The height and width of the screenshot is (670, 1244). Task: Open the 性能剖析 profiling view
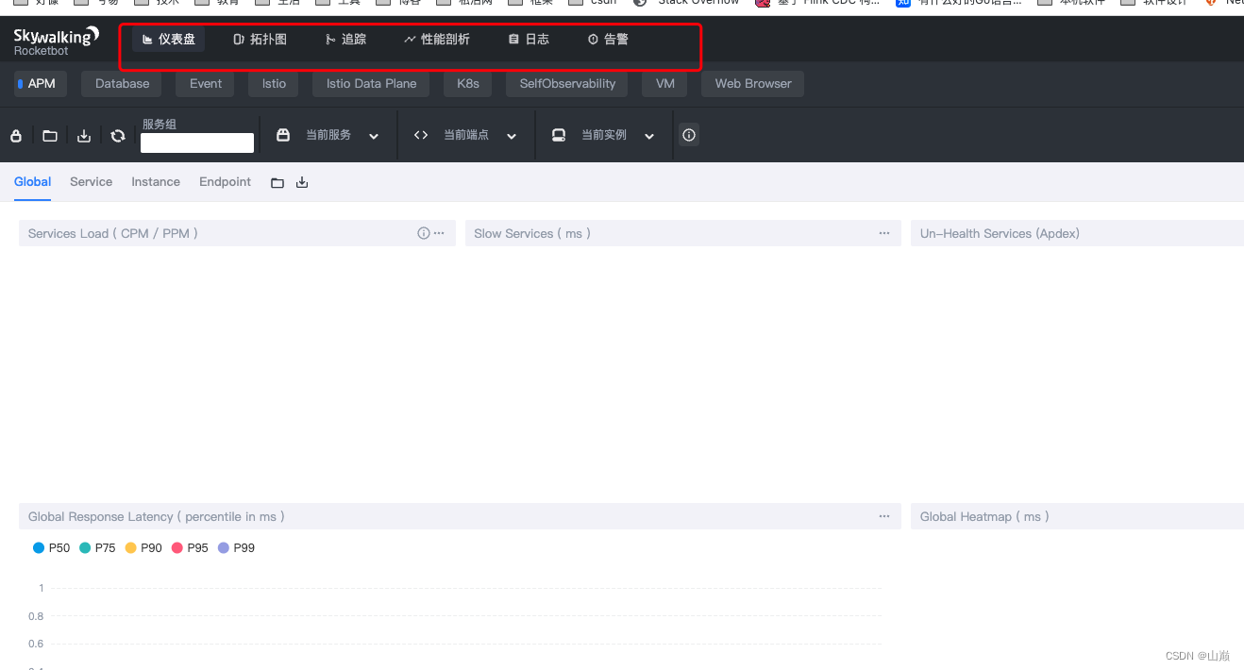click(x=437, y=39)
